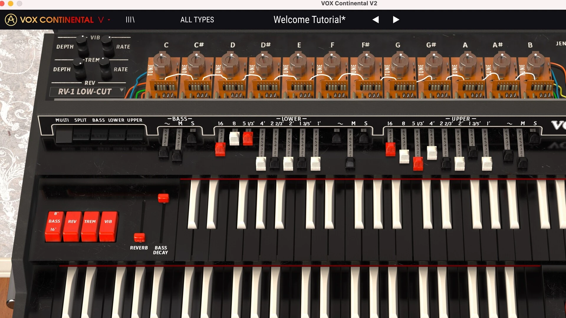The image size is (566, 318).
Task: Click the UPPER 5 1/3' red drawbar
Action: (x=418, y=164)
